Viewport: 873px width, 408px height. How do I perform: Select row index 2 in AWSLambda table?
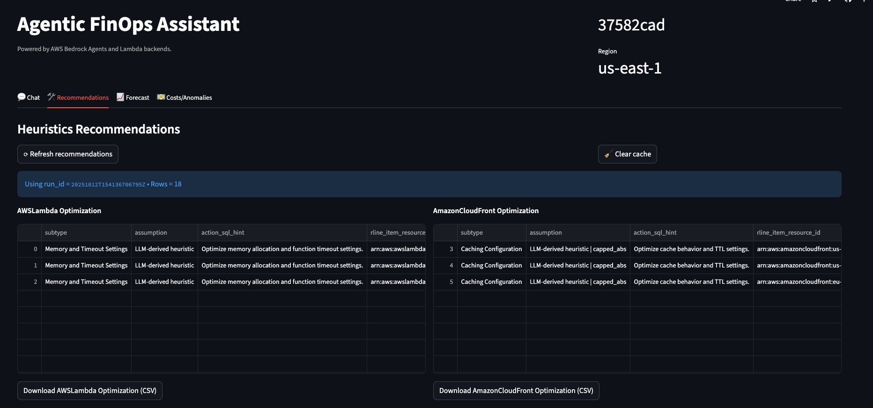pos(30,282)
